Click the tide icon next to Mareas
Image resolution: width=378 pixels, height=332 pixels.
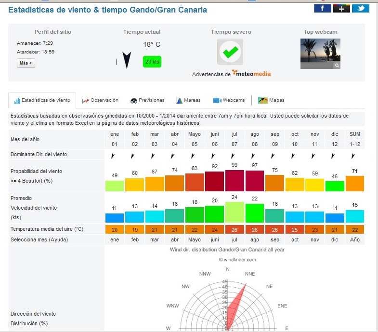click(x=179, y=101)
